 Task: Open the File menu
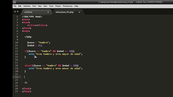[15, 6]
